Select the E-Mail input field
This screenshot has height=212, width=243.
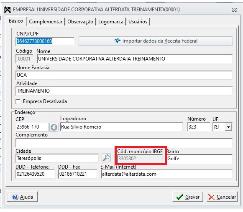[166, 174]
